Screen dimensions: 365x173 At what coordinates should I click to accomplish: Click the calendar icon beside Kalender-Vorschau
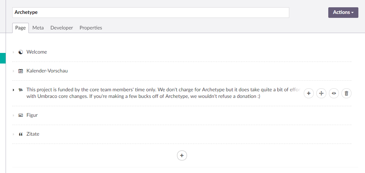pos(21,71)
